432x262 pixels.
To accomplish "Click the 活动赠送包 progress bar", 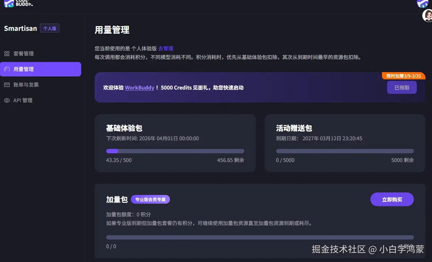I will coord(345,151).
